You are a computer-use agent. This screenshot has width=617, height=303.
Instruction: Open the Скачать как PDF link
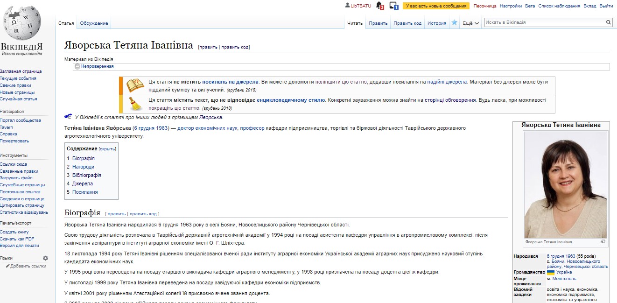(17, 239)
